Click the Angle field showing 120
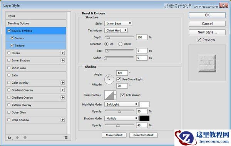 pyautogui.click(x=122, y=73)
